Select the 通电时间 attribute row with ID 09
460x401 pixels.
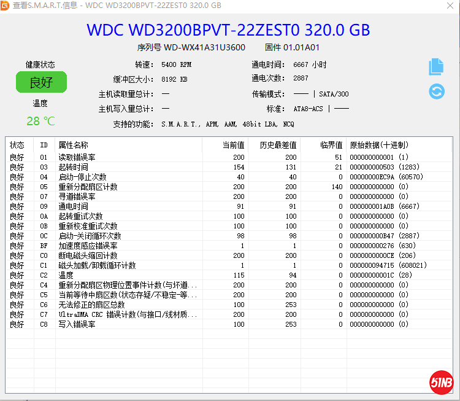click(73, 206)
